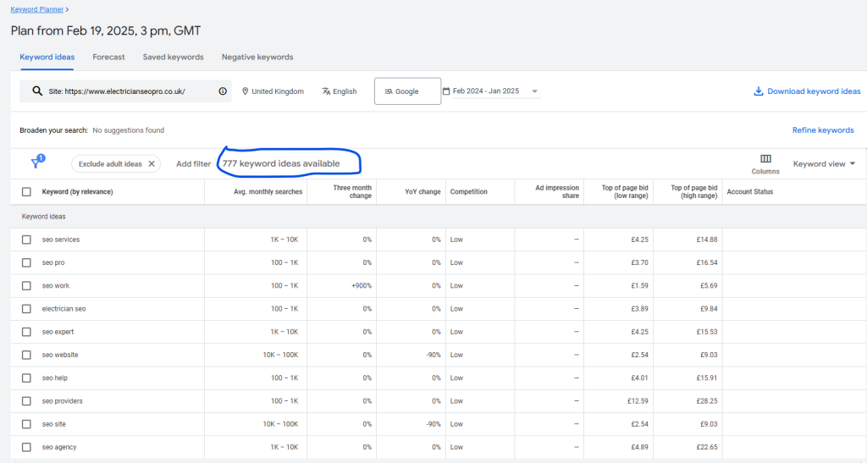Tick the checkbox for seo services
Viewport: 867px width, 463px height.
pos(26,240)
